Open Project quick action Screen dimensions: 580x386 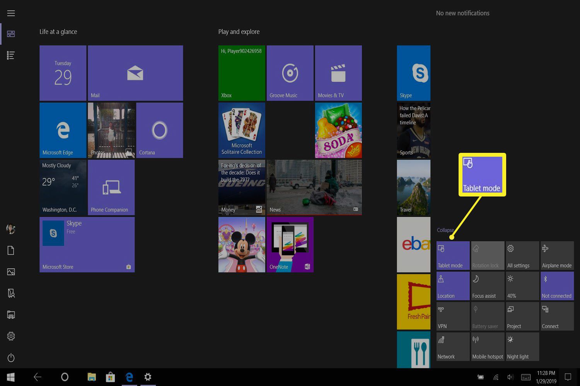coord(522,316)
